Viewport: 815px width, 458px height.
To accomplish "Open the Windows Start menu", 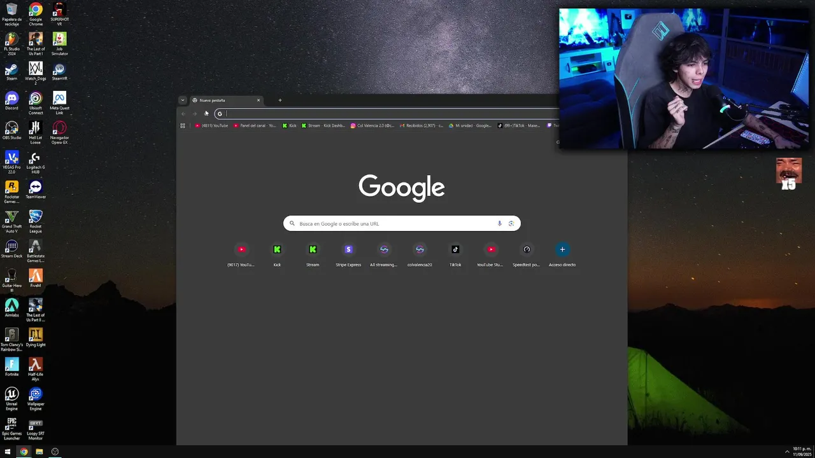I will point(8,452).
